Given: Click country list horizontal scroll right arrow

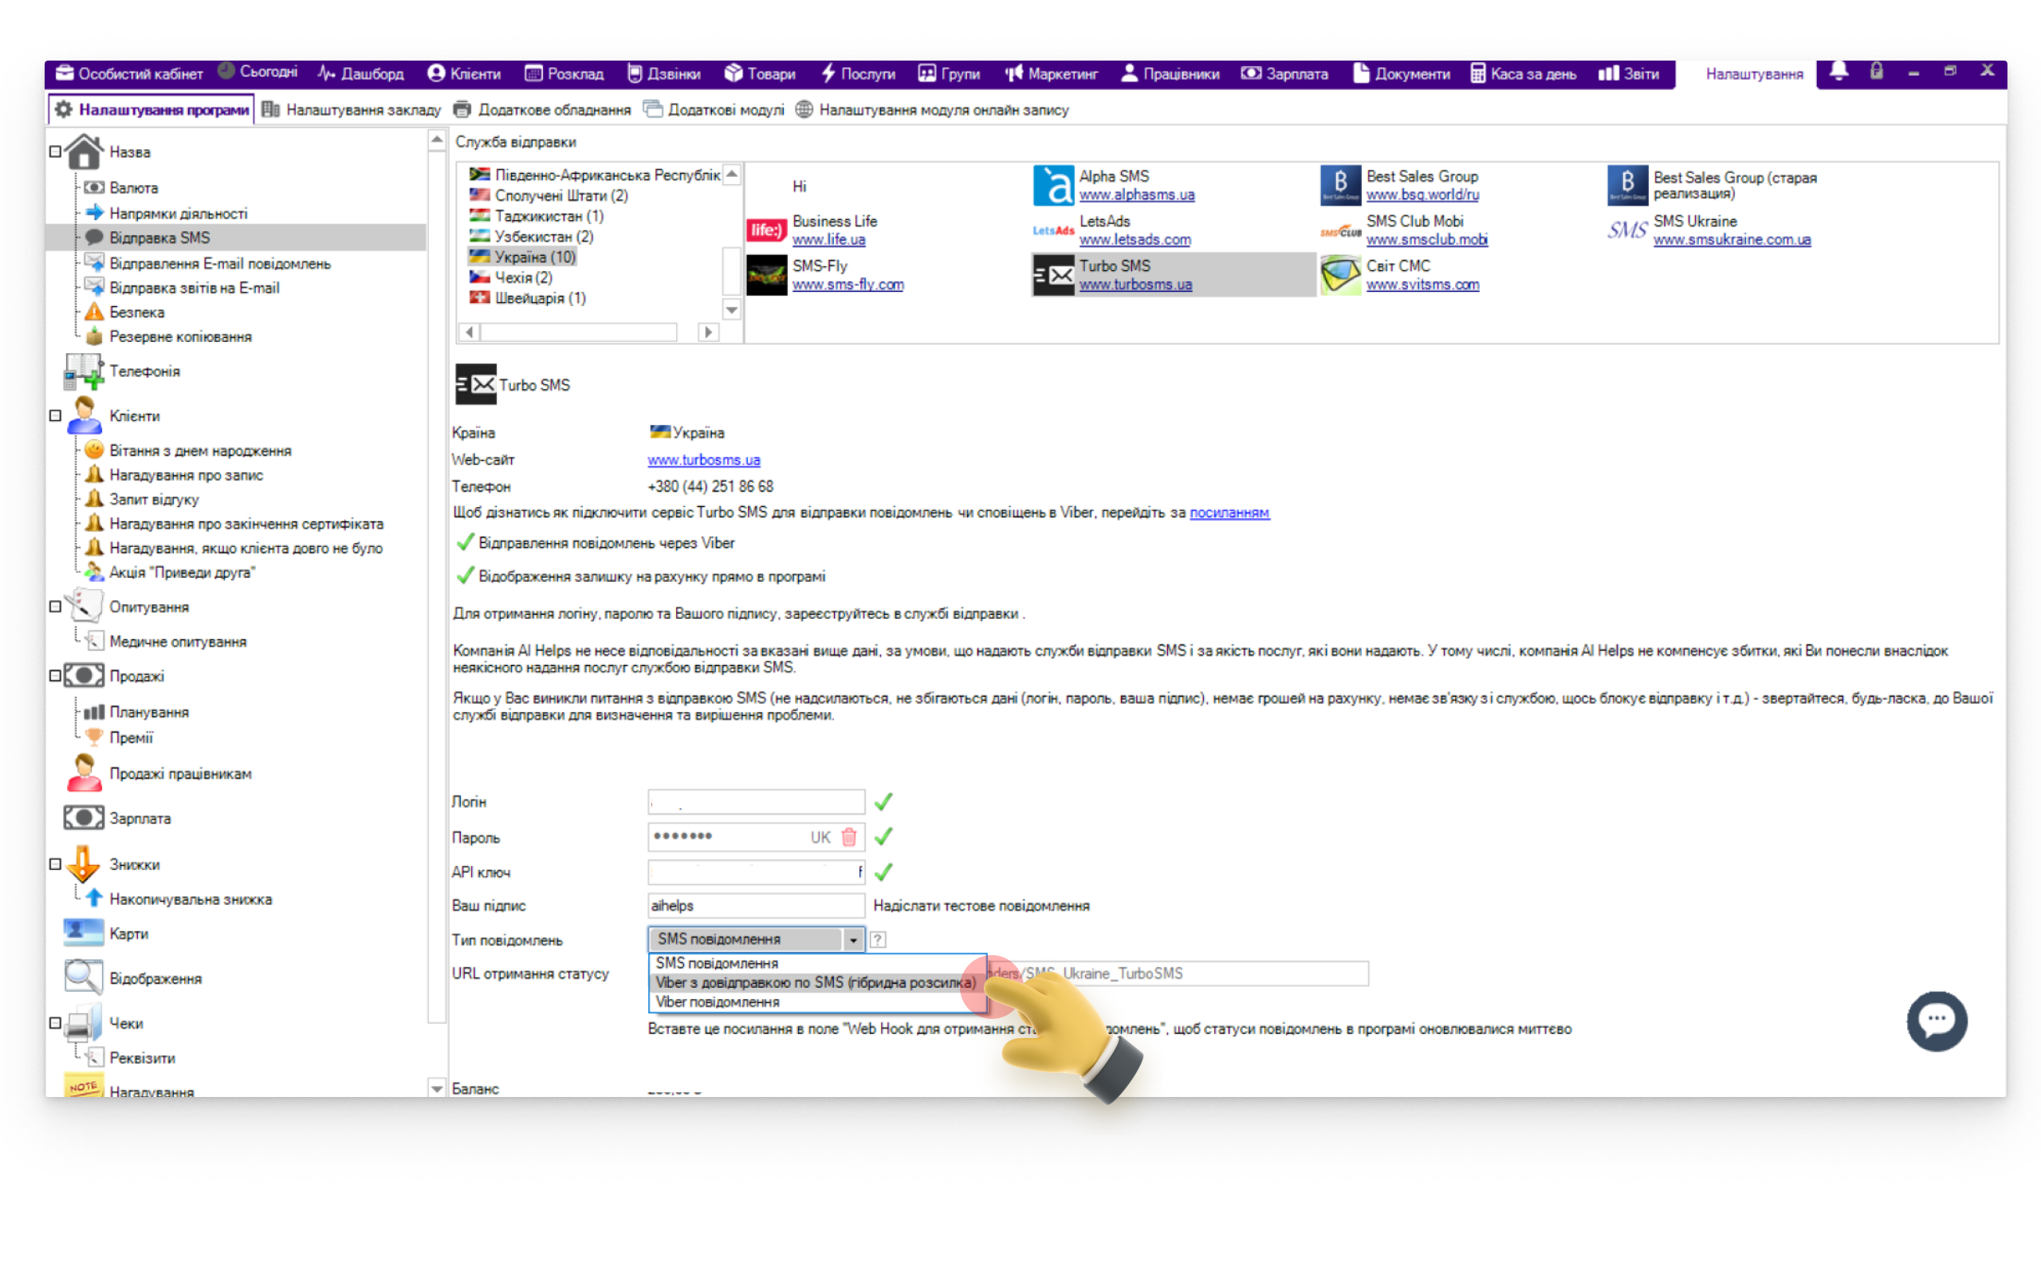Looking at the screenshot, I should (709, 332).
